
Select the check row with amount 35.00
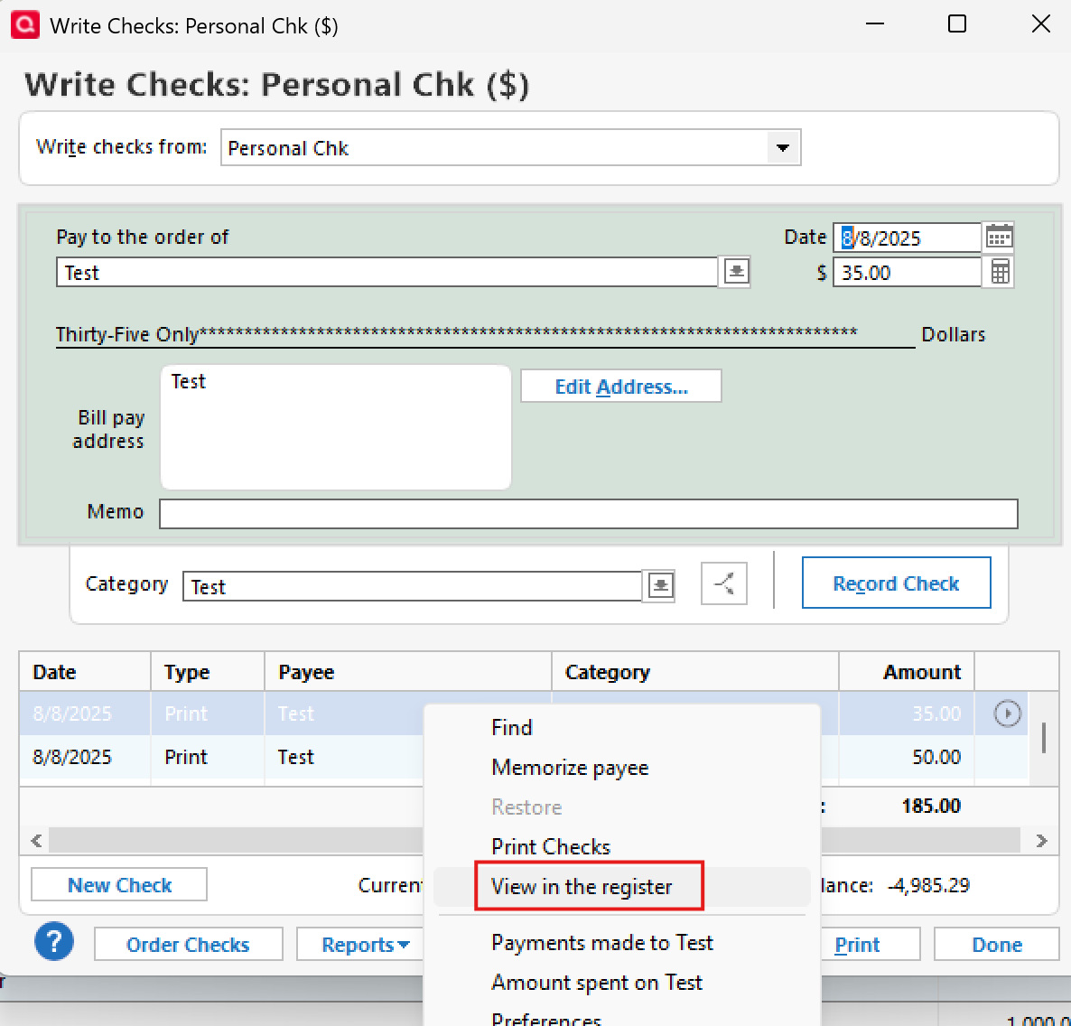[523, 714]
